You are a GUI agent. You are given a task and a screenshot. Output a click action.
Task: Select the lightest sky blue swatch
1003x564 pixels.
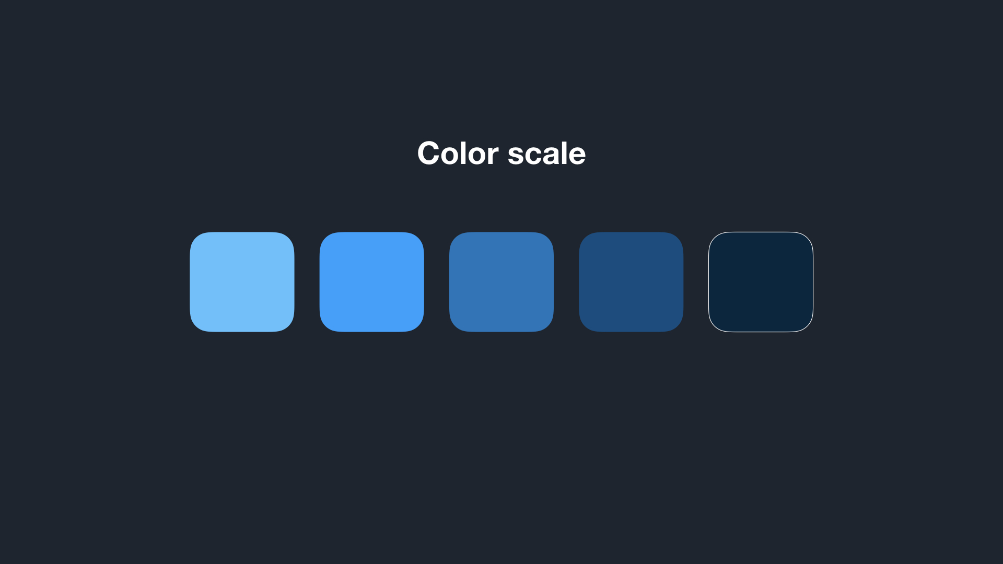pos(242,282)
